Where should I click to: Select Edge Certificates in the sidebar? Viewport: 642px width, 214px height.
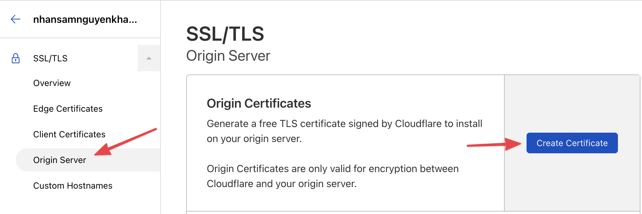point(68,109)
